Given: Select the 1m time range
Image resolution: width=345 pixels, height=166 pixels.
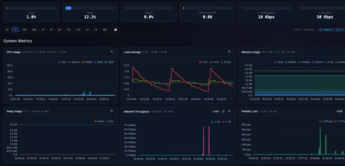Looking at the screenshot, I should [x=7, y=30].
